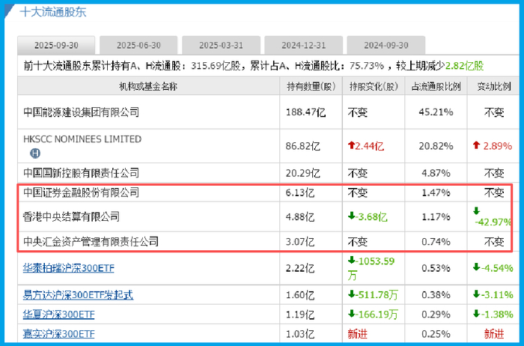Select 香港中央结算有限公司 cell

(x=71, y=216)
